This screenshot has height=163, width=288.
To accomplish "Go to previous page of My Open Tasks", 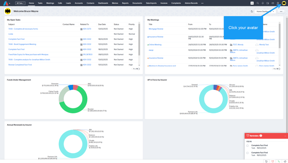I will (132, 69).
